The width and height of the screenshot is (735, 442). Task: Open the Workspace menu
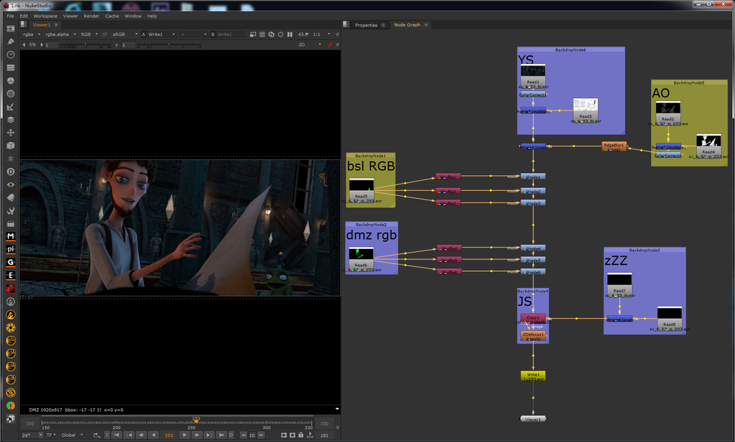[x=46, y=16]
